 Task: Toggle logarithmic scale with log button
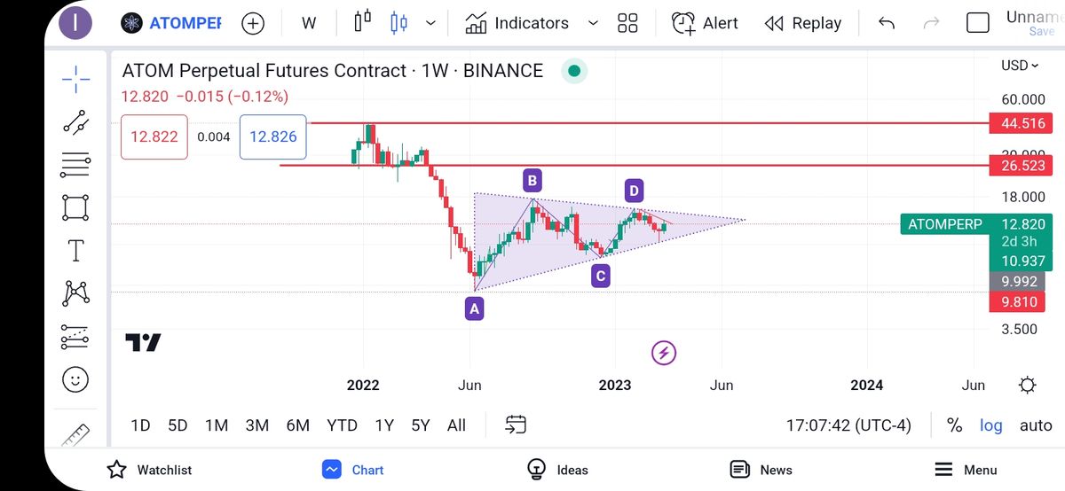[990, 425]
